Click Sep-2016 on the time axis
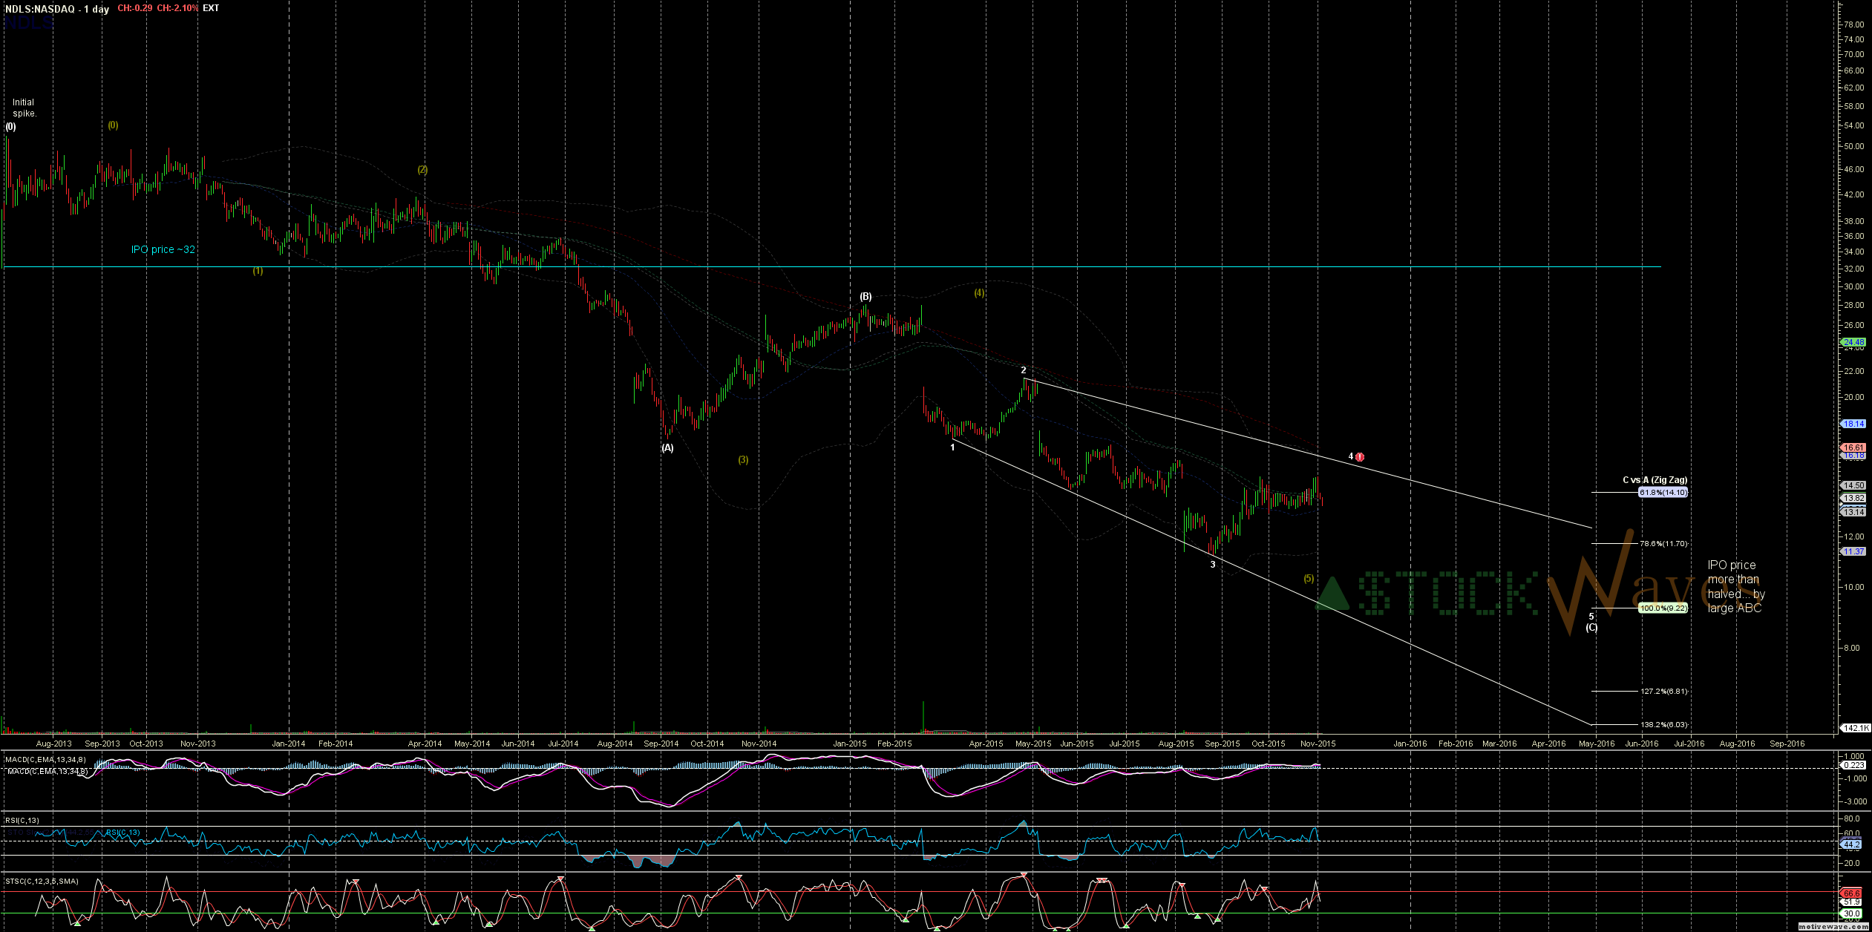The width and height of the screenshot is (1872, 932). (1787, 744)
